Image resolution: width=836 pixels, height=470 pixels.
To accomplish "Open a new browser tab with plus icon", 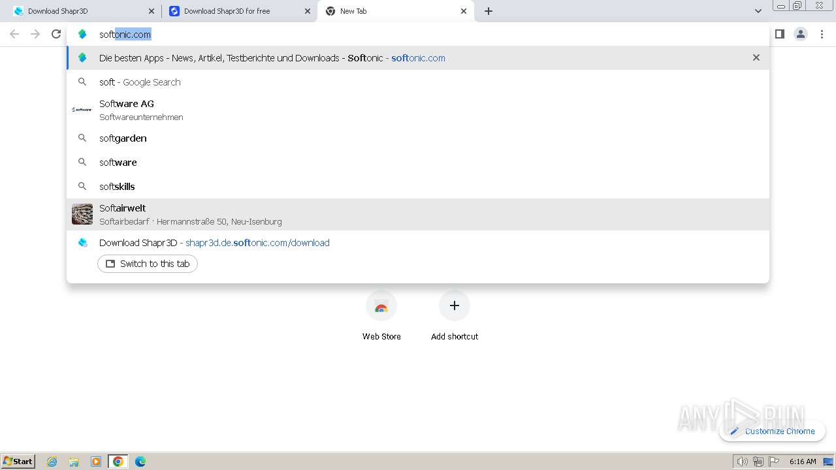I will 489,11.
